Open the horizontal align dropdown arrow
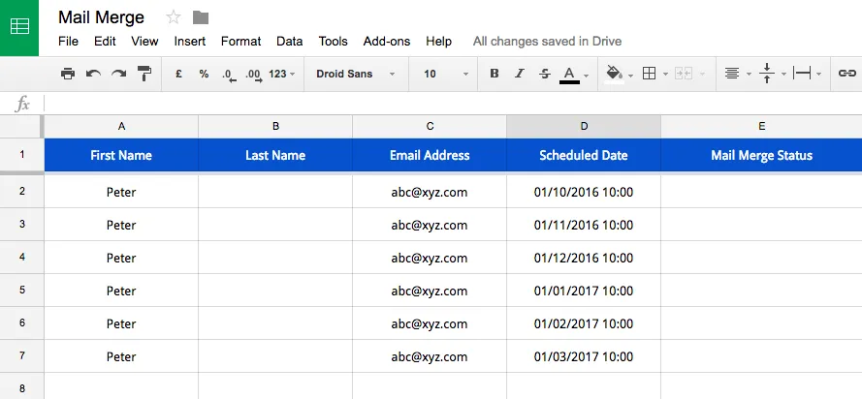The height and width of the screenshot is (399, 862). (x=749, y=75)
